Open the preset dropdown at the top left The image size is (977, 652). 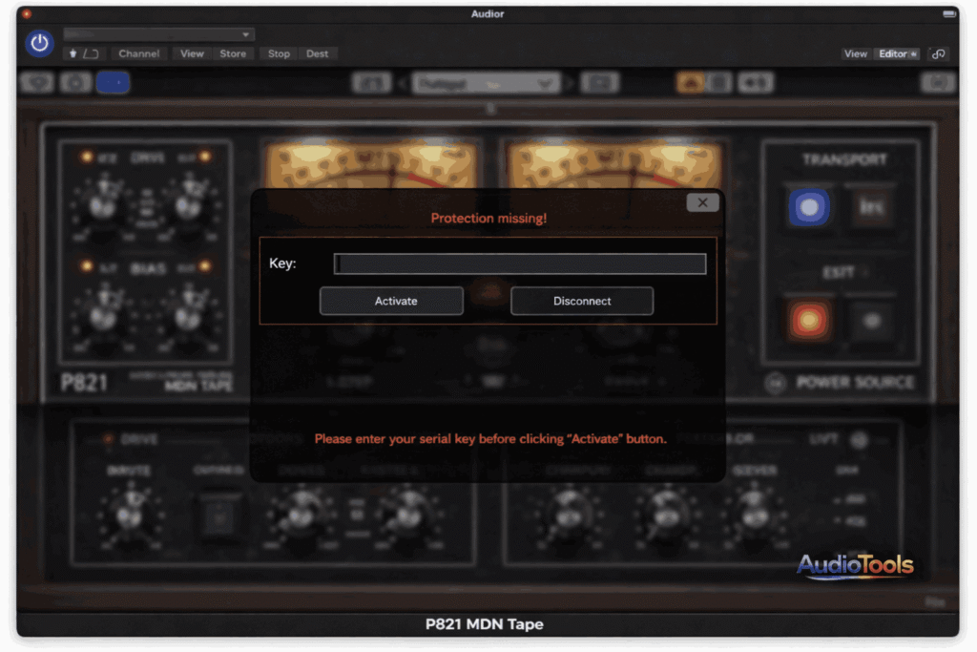(158, 34)
